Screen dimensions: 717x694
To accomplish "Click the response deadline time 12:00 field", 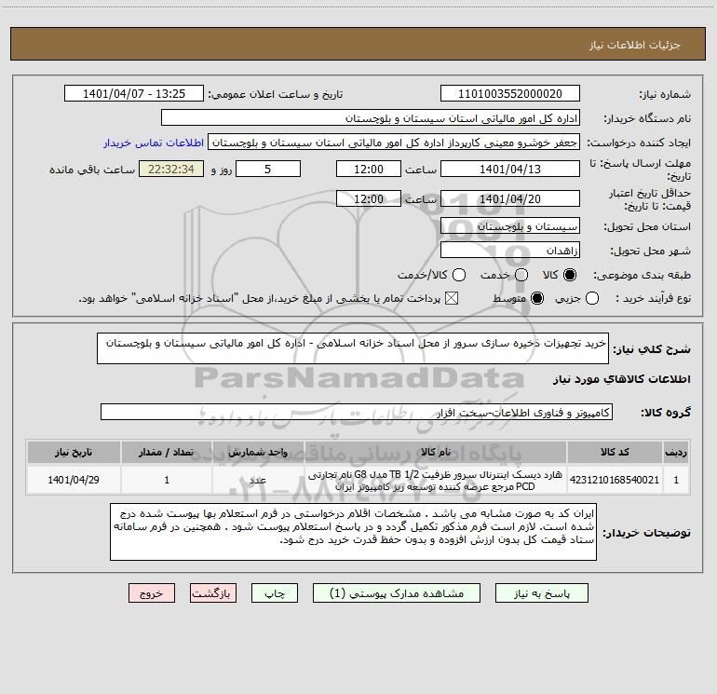I will [369, 169].
